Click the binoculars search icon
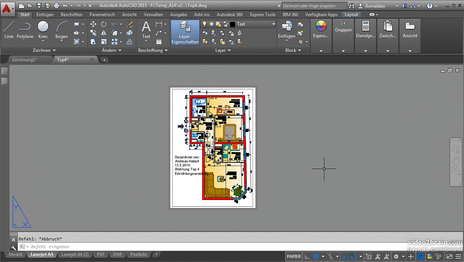 tap(352, 6)
